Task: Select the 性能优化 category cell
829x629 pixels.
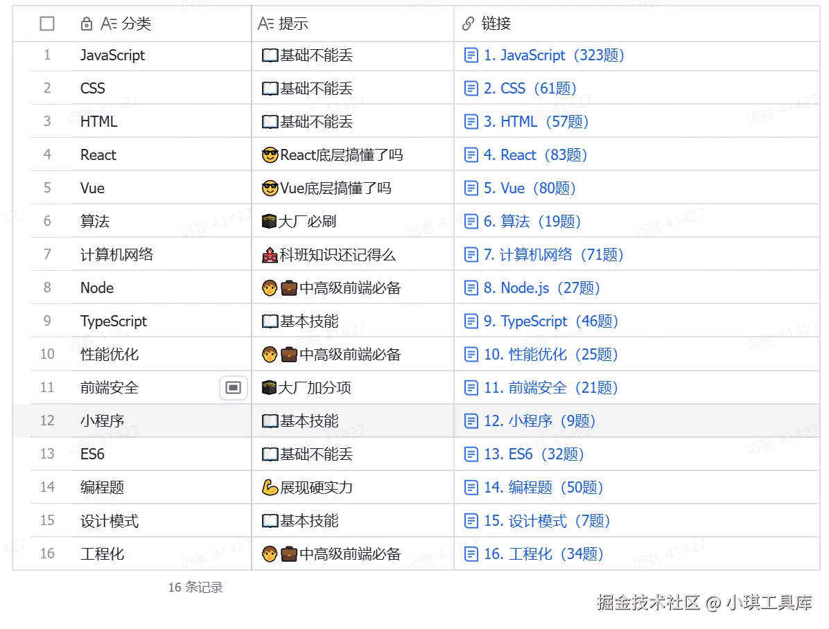Action: pyautogui.click(x=162, y=354)
